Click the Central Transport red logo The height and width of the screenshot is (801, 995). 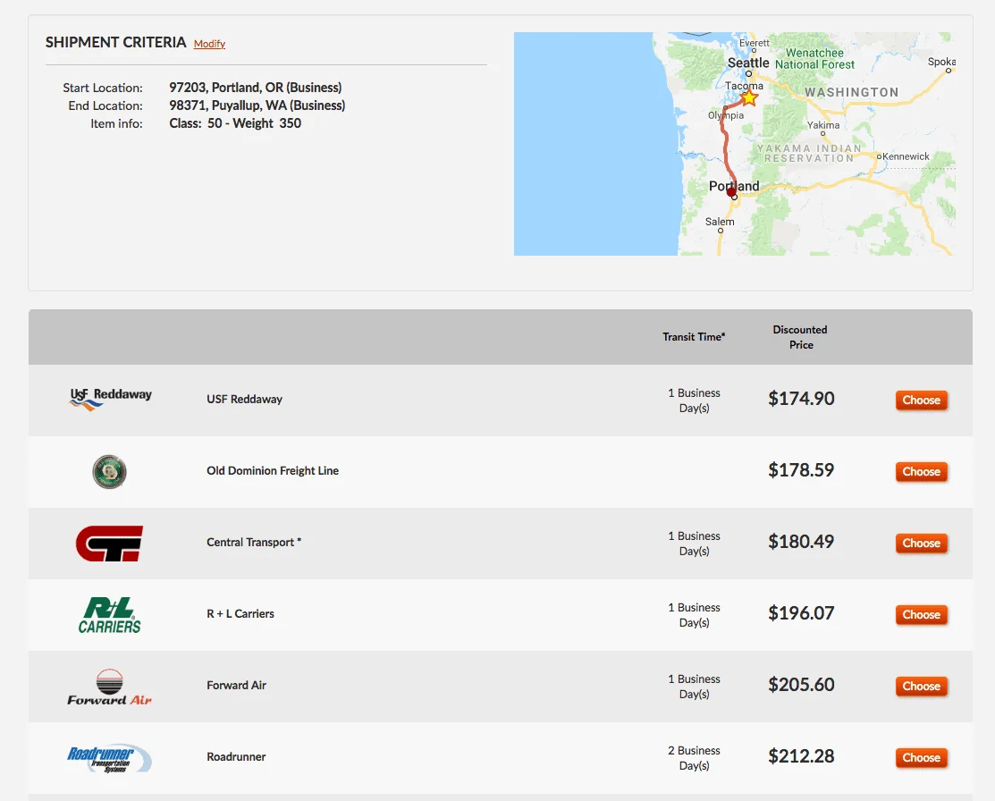(109, 543)
